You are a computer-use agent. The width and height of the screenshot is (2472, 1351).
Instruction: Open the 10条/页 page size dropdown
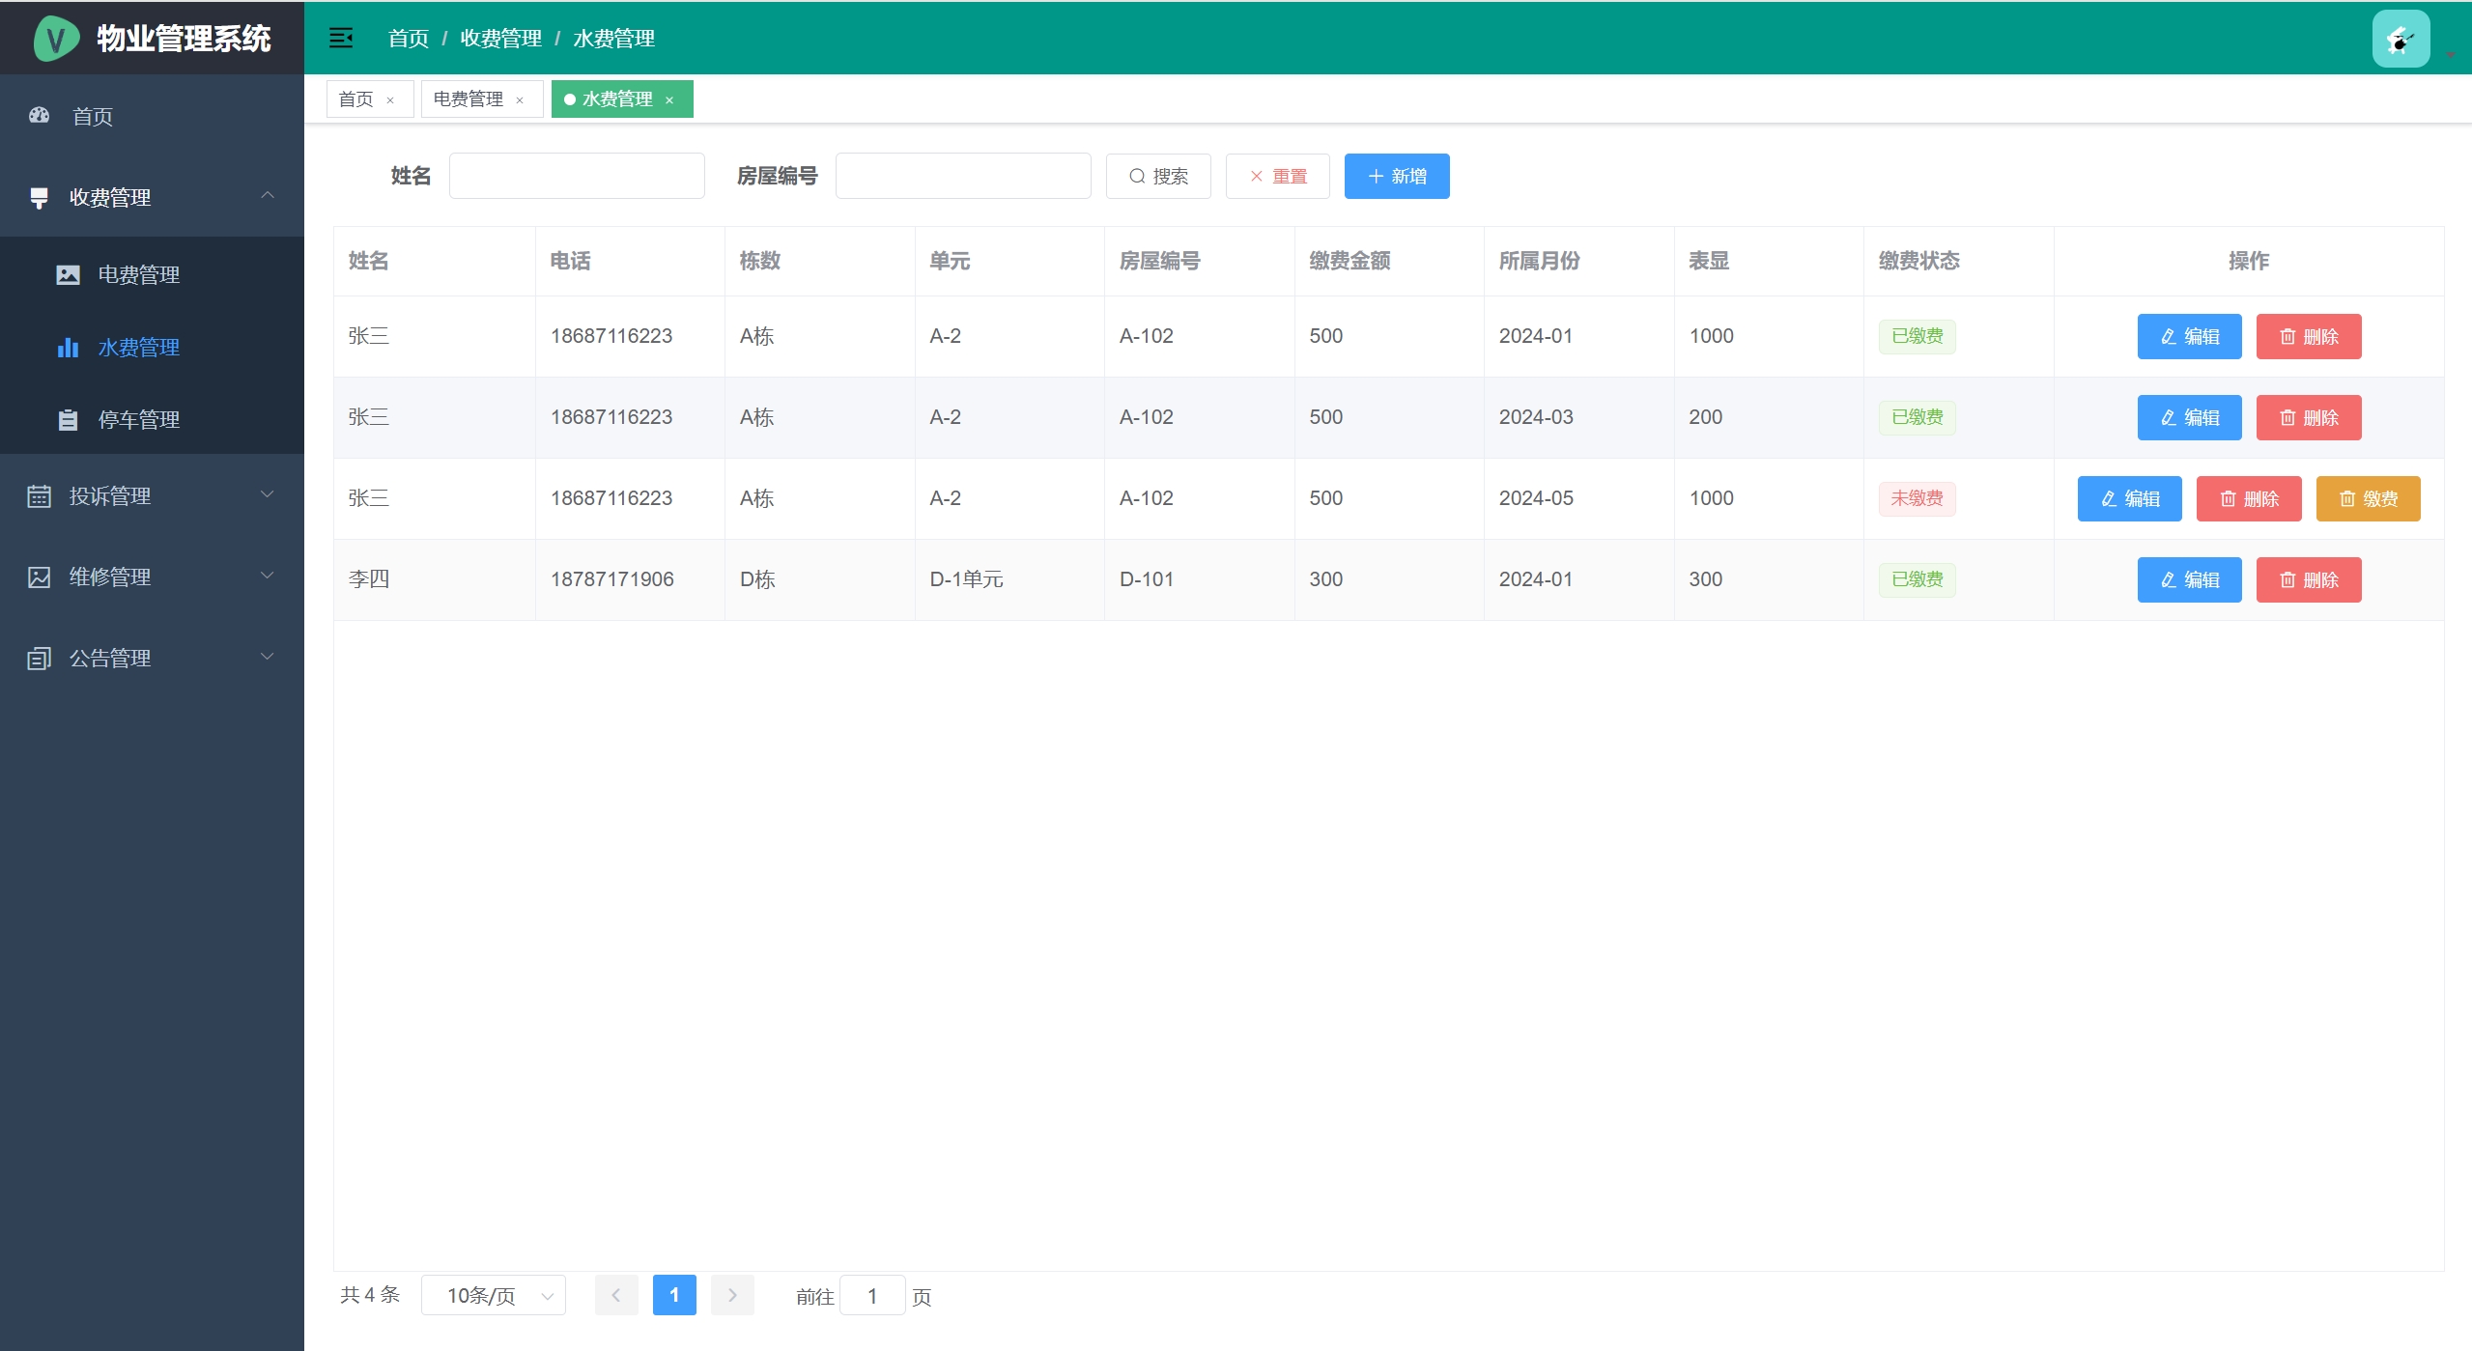[494, 1295]
